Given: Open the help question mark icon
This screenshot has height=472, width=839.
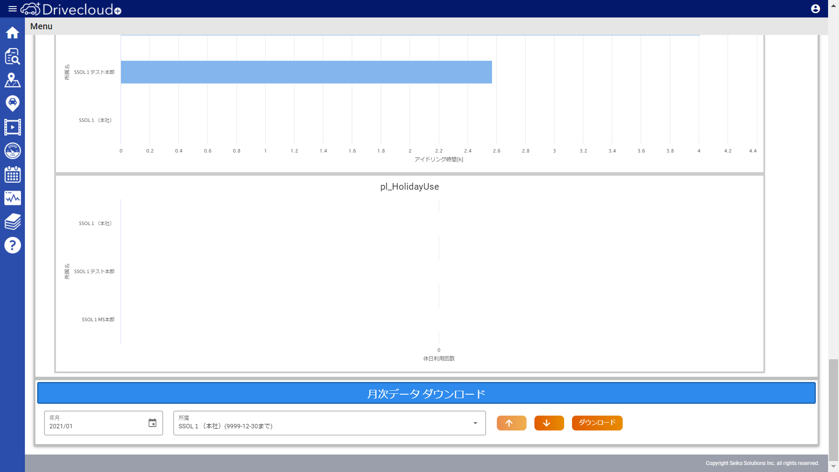Looking at the screenshot, I should [x=12, y=245].
